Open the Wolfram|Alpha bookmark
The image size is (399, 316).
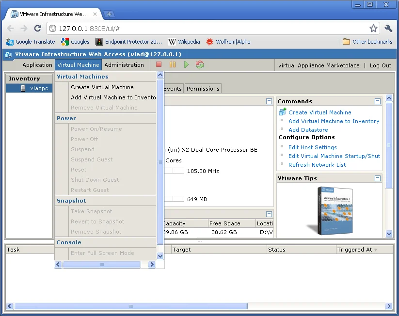pyautogui.click(x=228, y=42)
